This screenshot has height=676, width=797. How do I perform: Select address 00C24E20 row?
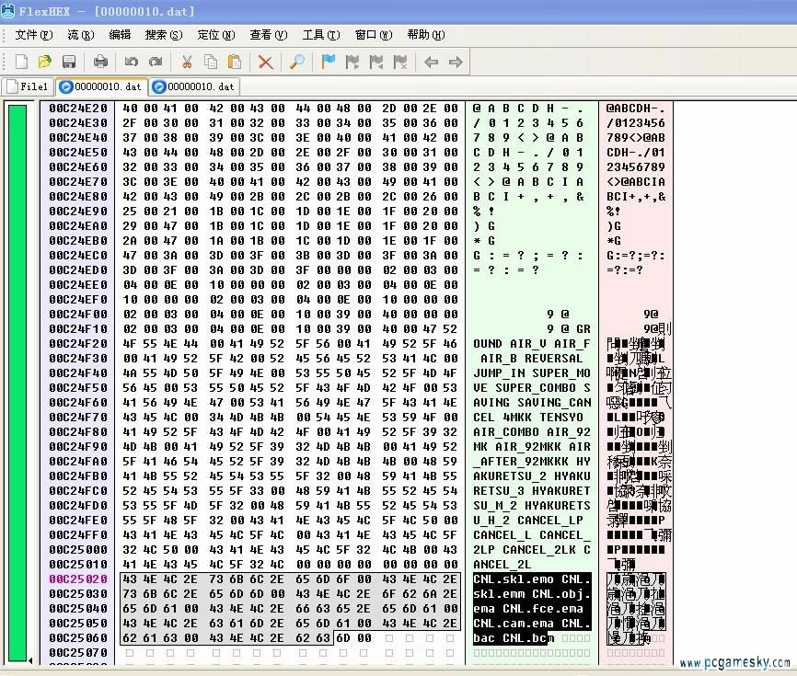click(78, 109)
